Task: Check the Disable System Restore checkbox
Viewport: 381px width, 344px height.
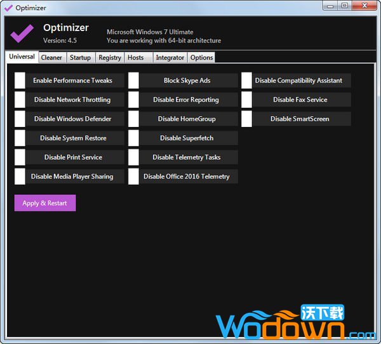Action: [x=20, y=138]
